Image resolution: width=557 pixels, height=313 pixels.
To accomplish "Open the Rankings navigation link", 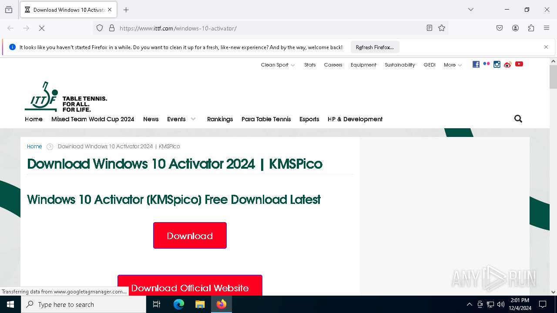I will 220,119.
